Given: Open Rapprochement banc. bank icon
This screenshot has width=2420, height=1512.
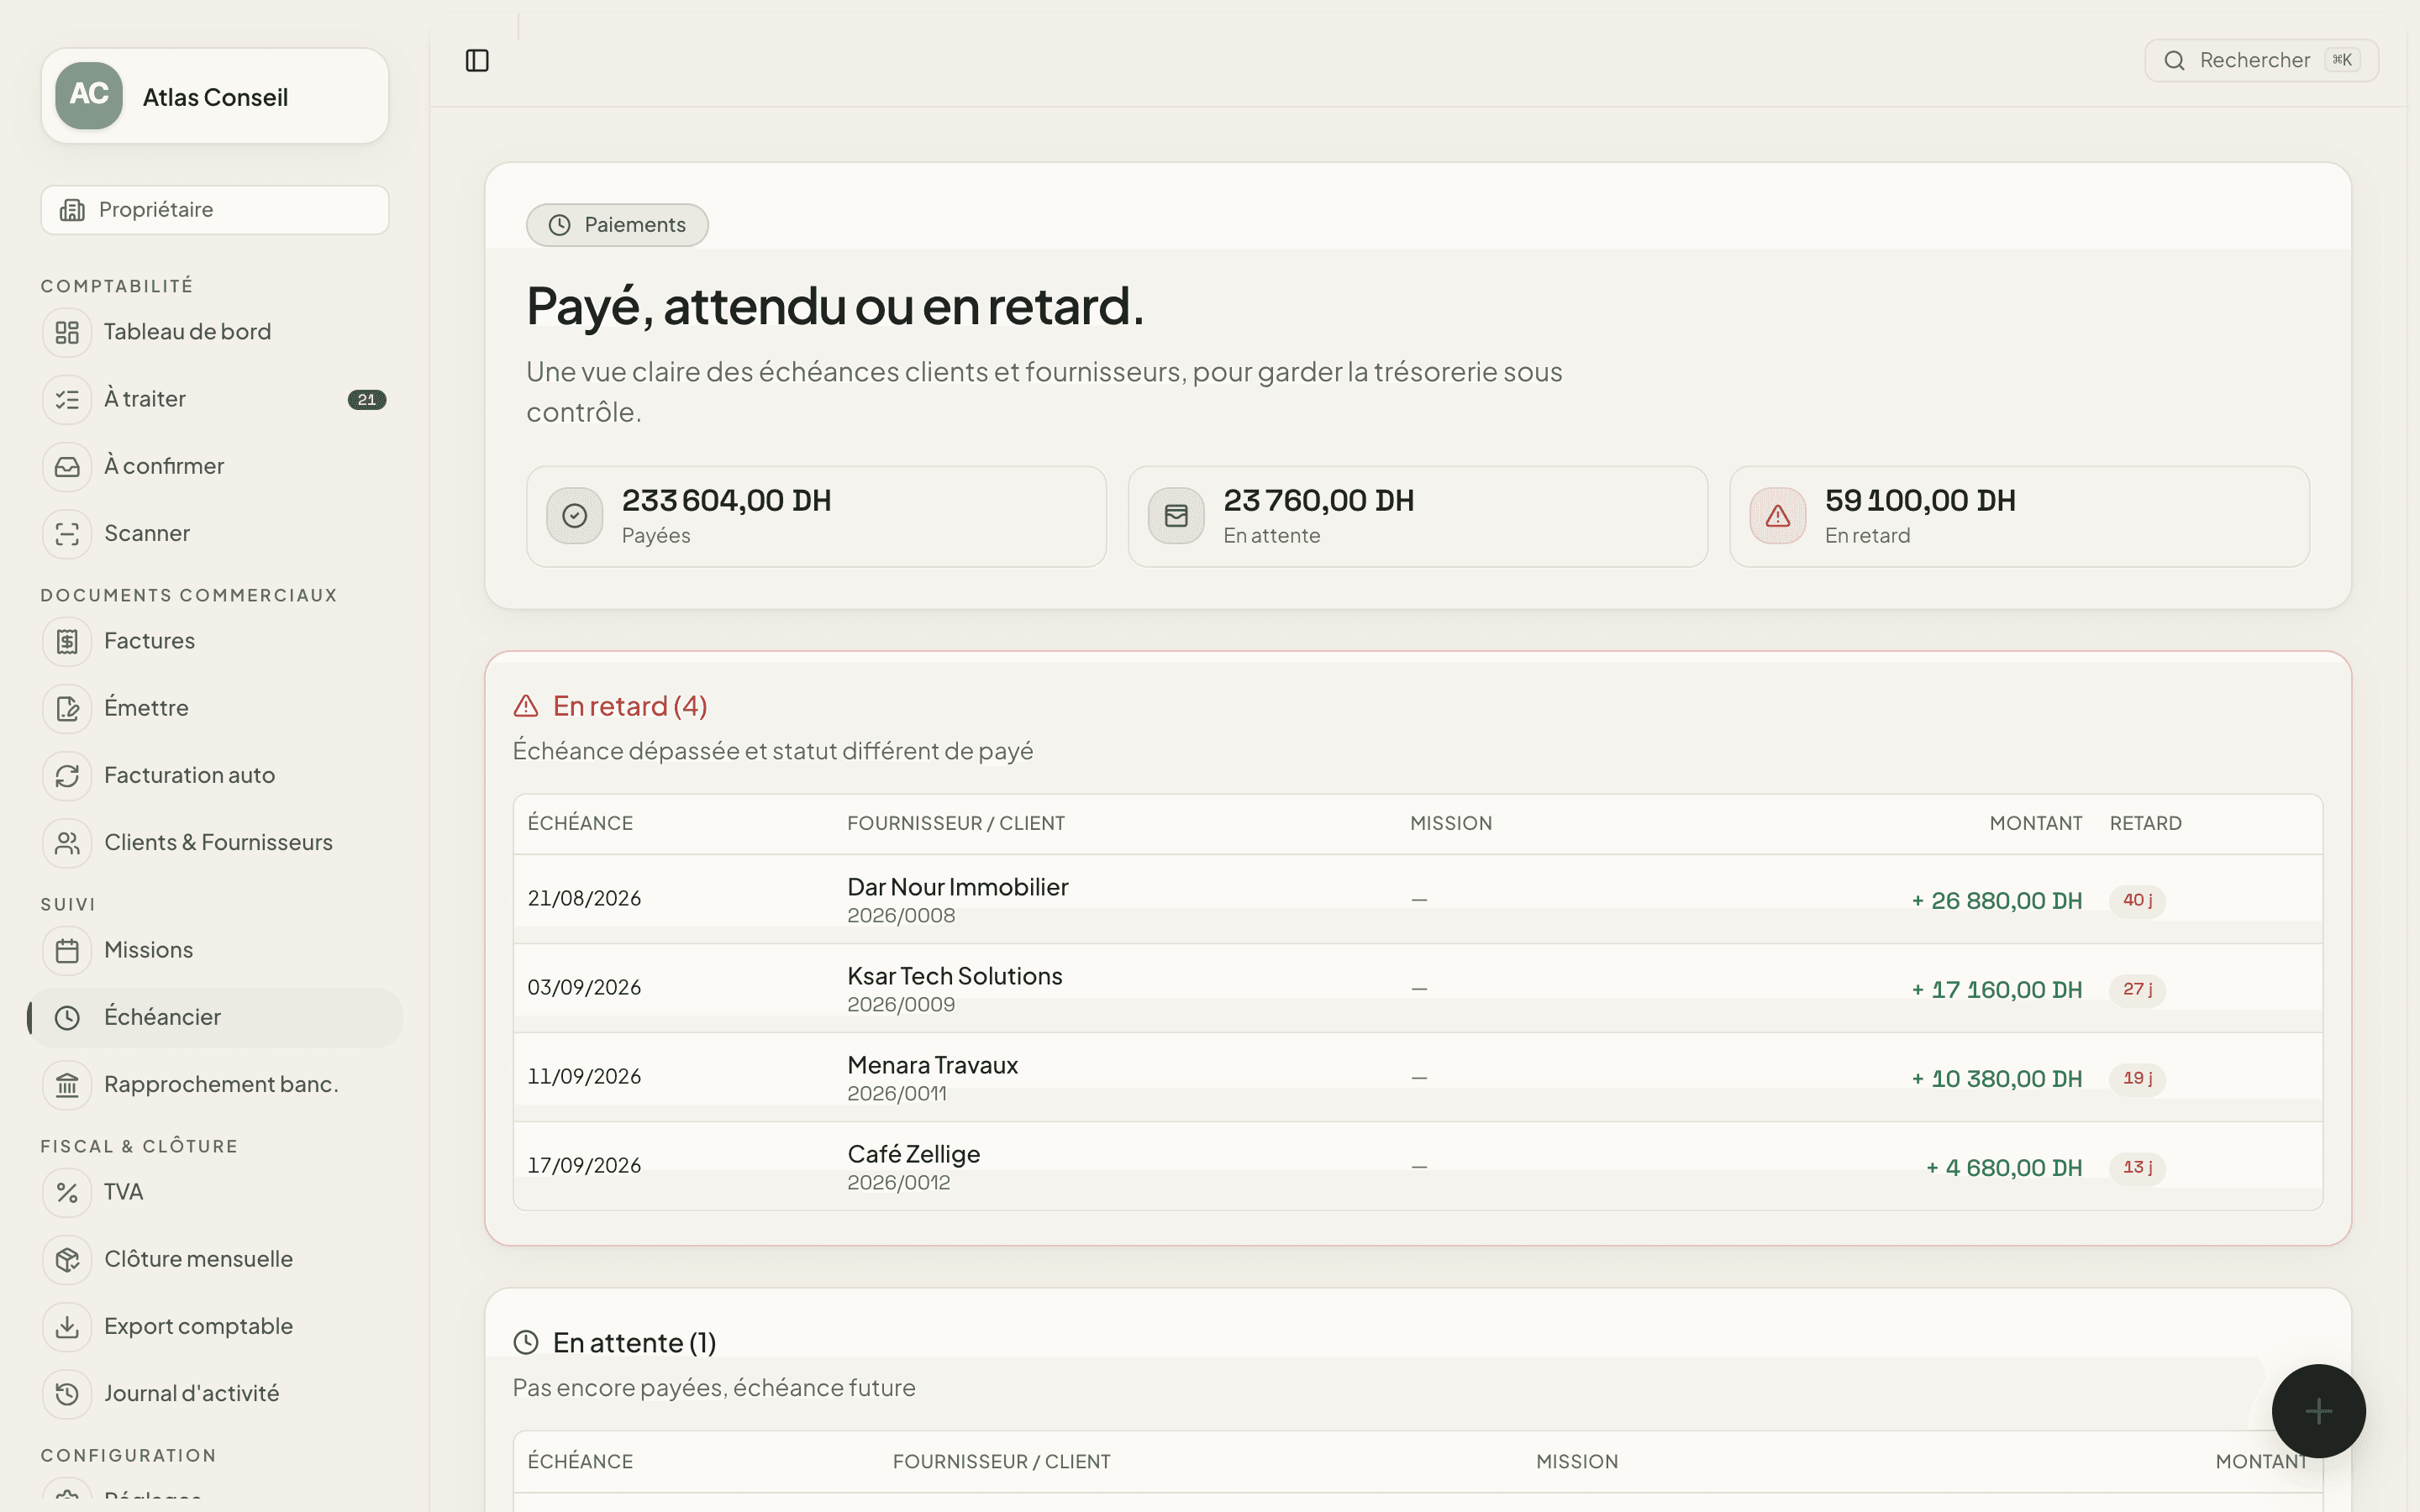Looking at the screenshot, I should 67,1085.
